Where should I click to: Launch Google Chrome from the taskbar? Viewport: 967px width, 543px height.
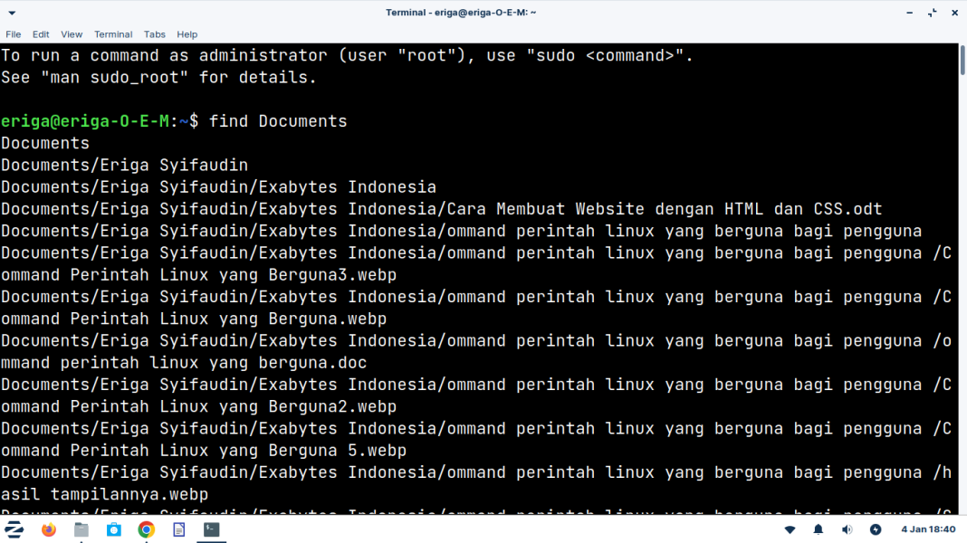tap(146, 529)
